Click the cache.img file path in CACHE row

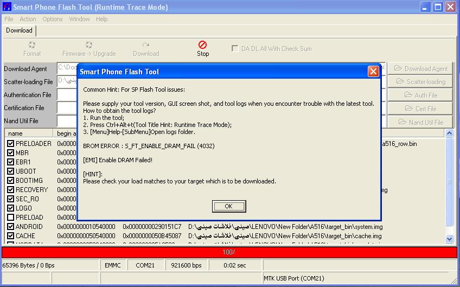285,236
